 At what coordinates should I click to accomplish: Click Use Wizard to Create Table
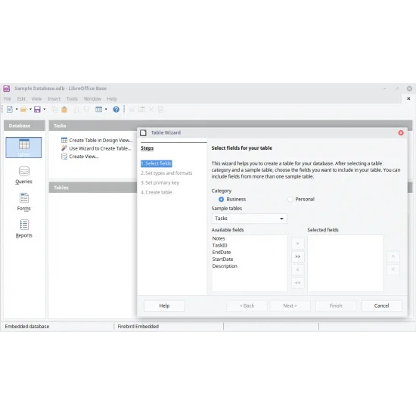pos(96,148)
